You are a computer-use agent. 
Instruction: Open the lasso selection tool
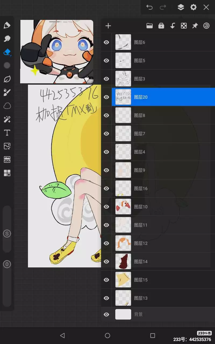[x=7, y=106]
